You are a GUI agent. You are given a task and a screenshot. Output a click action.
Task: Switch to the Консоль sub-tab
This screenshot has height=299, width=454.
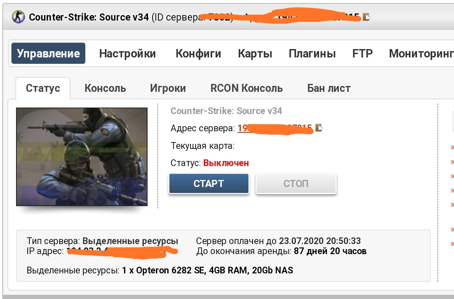click(106, 88)
